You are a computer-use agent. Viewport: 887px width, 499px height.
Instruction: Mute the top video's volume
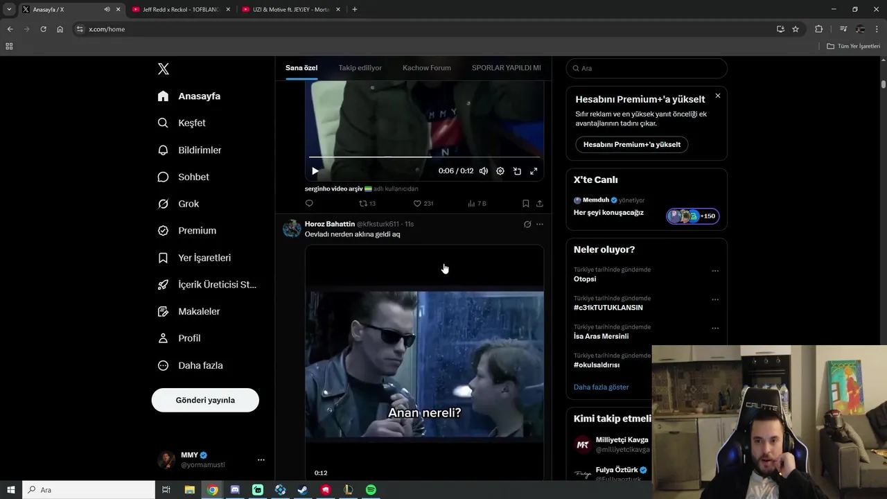(x=484, y=171)
